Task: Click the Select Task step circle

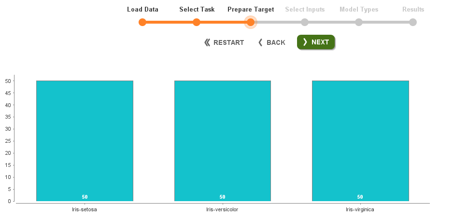Action: 197,22
